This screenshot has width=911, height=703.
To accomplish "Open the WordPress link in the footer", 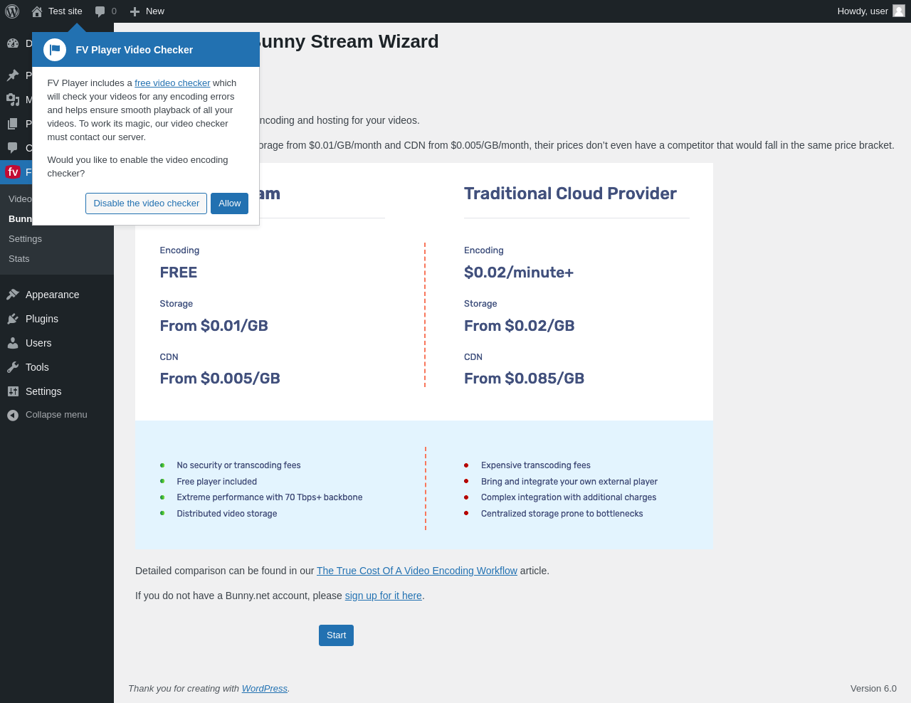I will coord(265,689).
